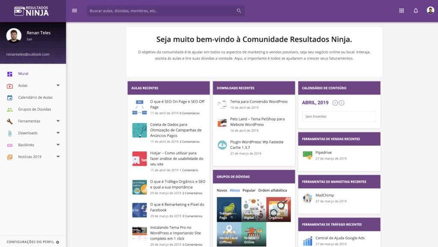Image resolution: width=438 pixels, height=247 pixels.
Task: Select the Ferramentas wrench icon
Action: (x=9, y=121)
